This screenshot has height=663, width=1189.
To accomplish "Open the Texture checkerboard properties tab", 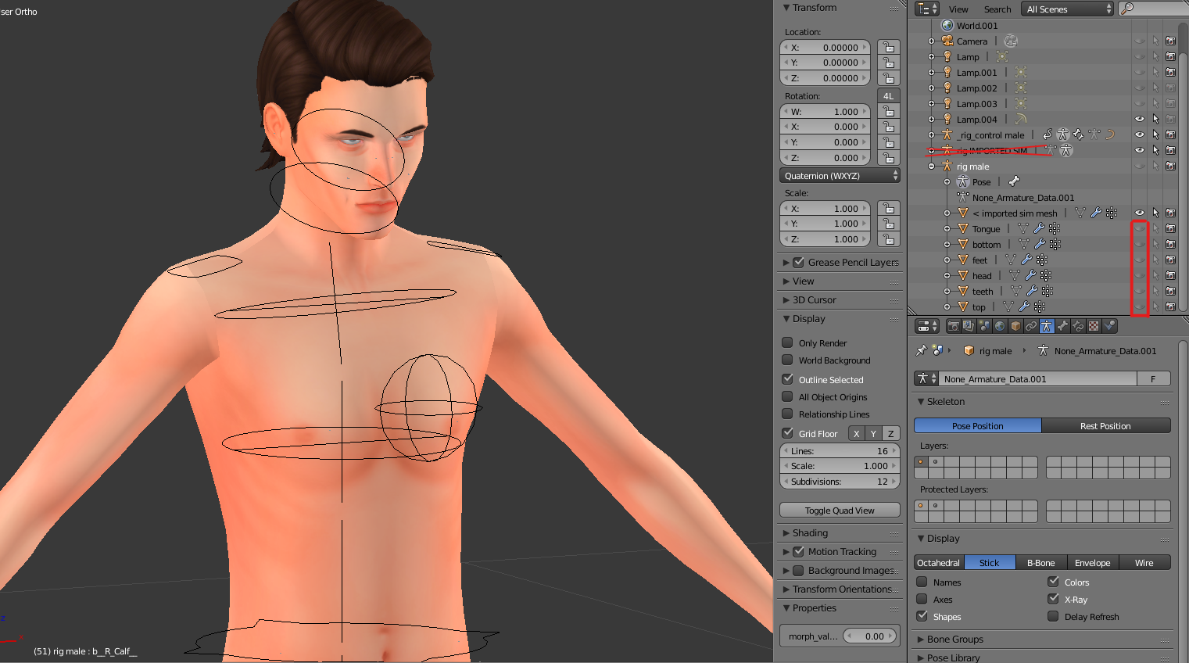I will (x=1094, y=326).
